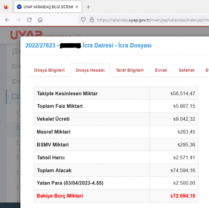
Task: Open the Safahat tab
Action: point(186,70)
